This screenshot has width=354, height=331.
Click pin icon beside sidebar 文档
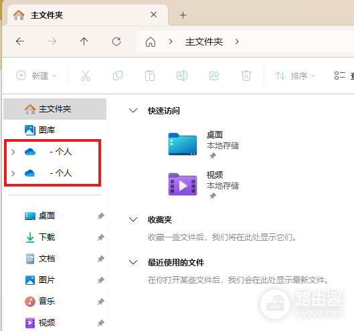coord(100,259)
